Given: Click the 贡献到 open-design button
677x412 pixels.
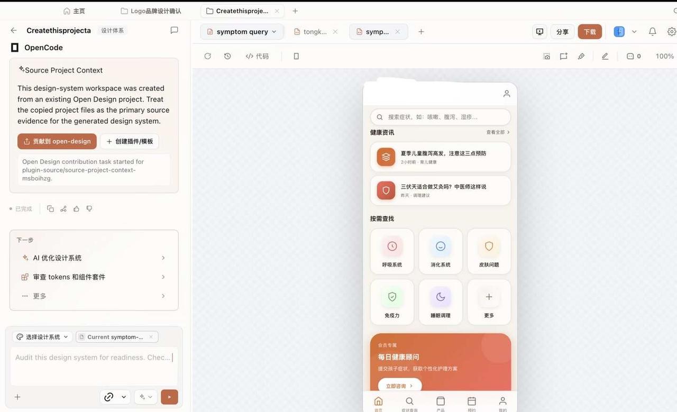Looking at the screenshot, I should coord(57,142).
